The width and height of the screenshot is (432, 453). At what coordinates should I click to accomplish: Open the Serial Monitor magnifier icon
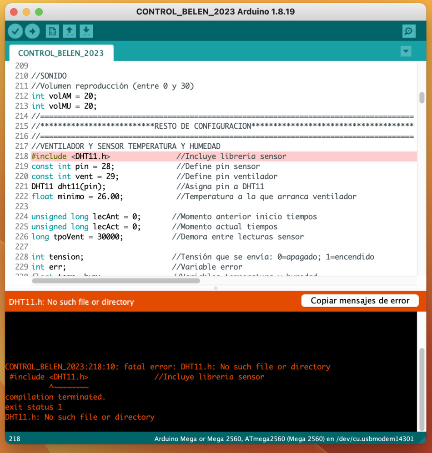[409, 31]
